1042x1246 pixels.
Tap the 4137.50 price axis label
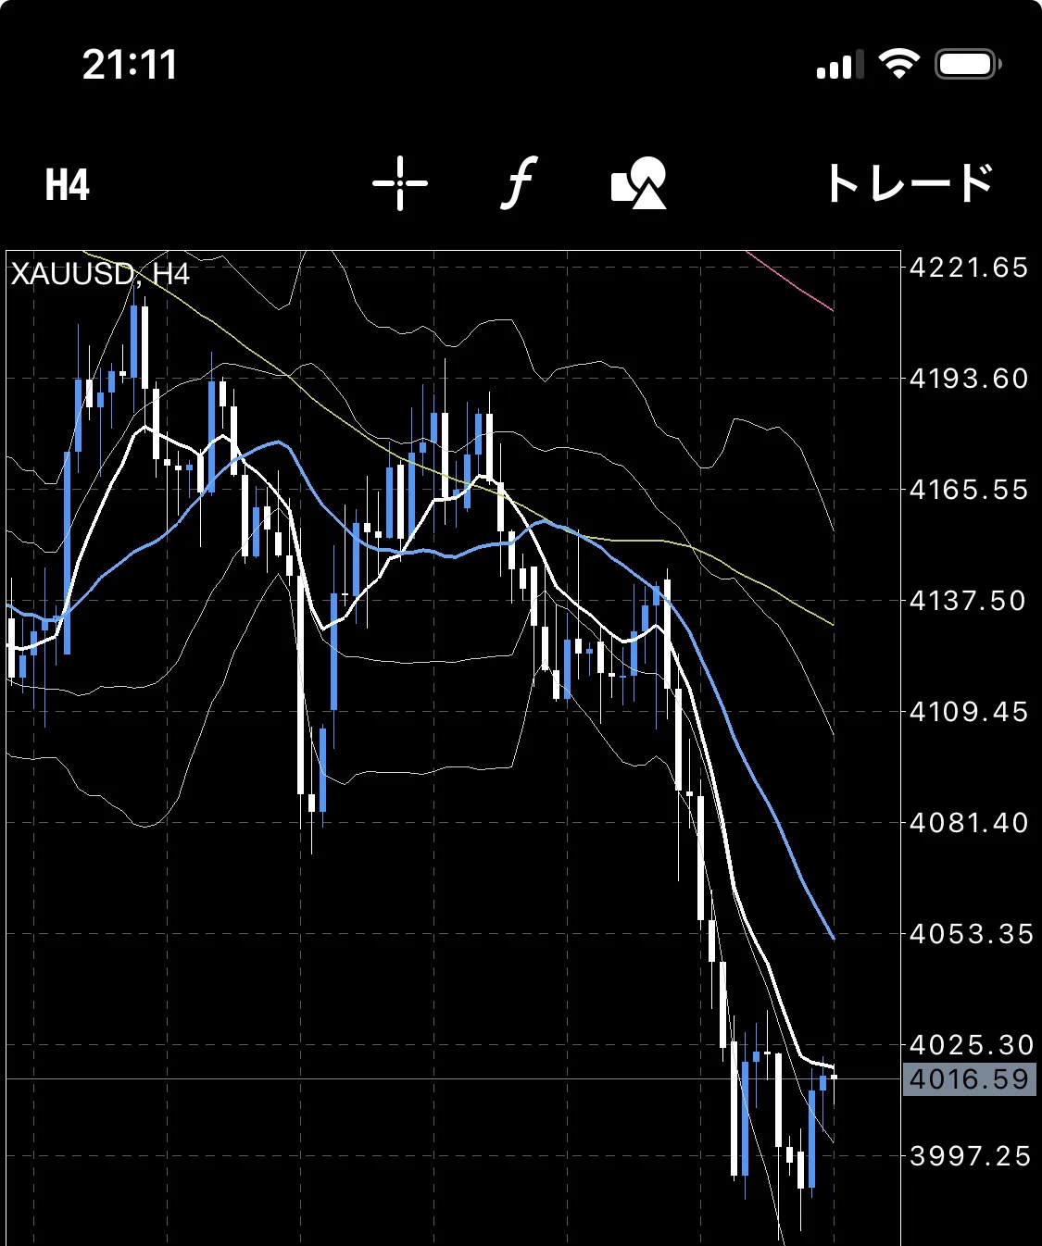click(969, 601)
